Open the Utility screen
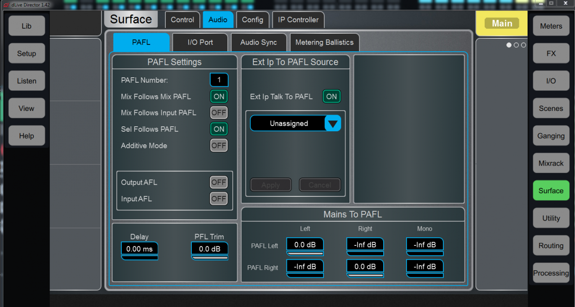Viewport: 575px width, 307px height. coord(551,218)
